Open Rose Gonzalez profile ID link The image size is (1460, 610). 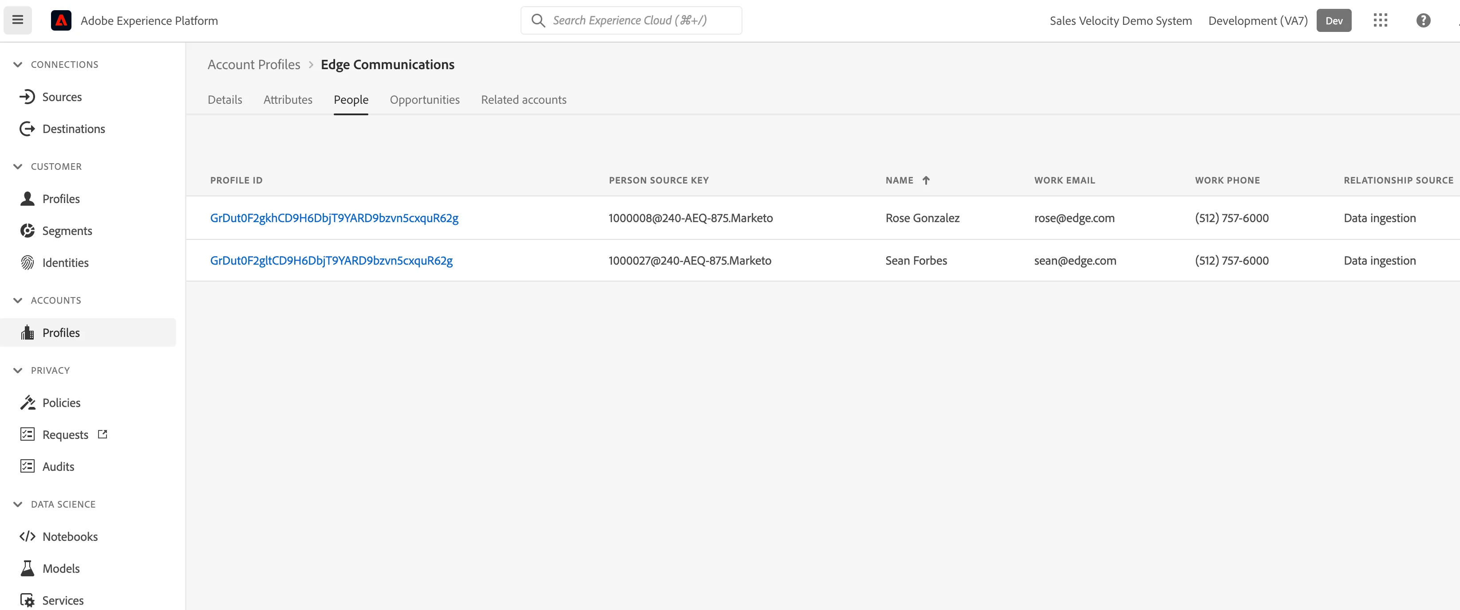pyautogui.click(x=335, y=218)
